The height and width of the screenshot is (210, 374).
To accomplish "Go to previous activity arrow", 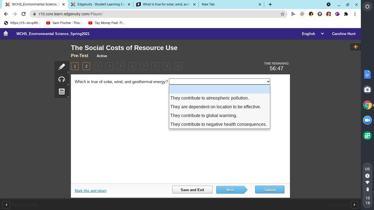I will pos(6,205).
